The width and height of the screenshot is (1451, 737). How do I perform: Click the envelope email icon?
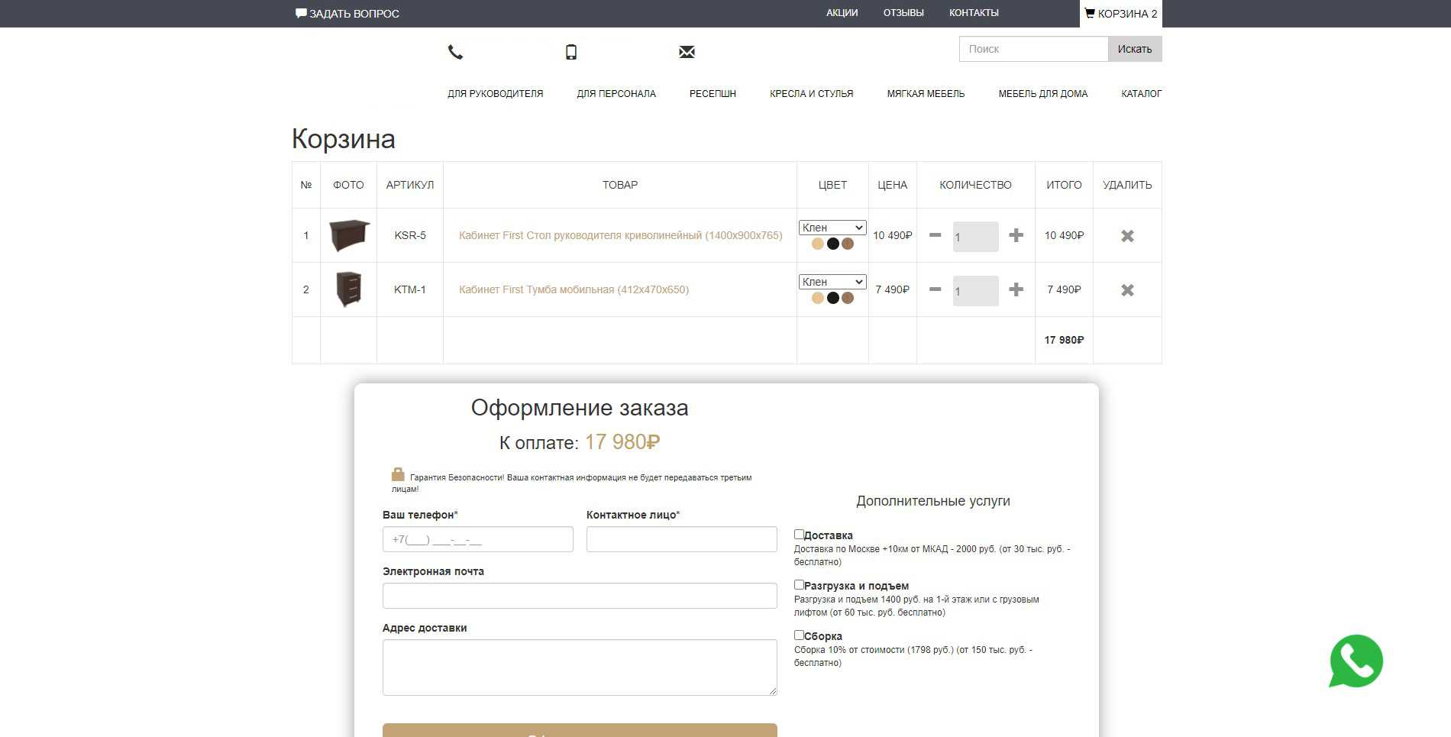(687, 52)
